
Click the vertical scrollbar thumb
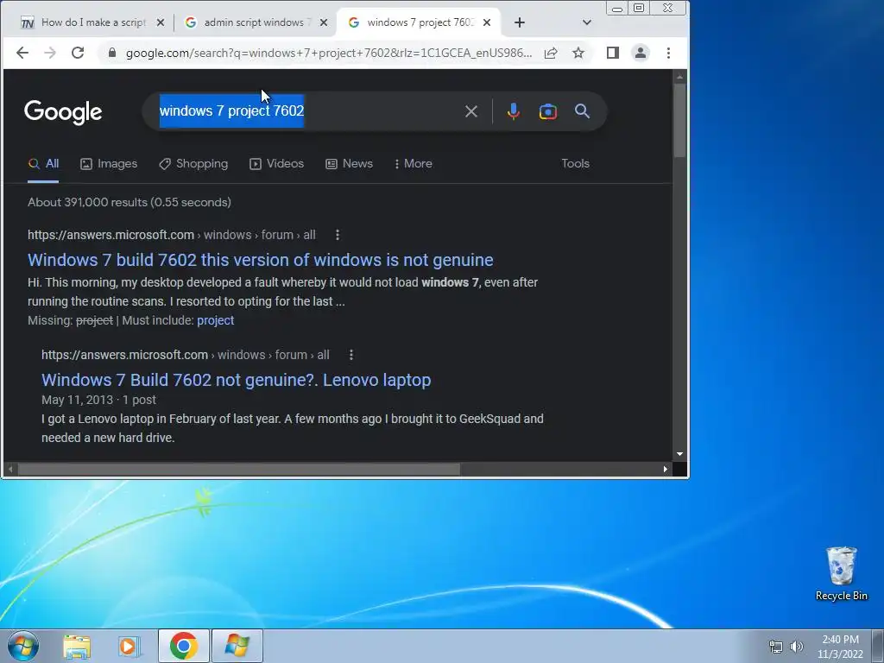[679, 120]
